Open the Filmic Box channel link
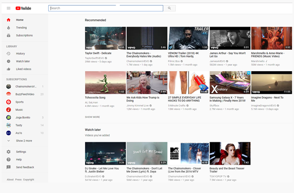This screenshot has height=193, width=294. tap(174, 61)
